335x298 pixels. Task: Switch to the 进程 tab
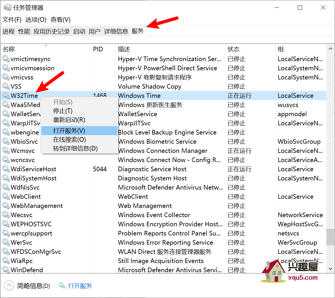(9, 31)
